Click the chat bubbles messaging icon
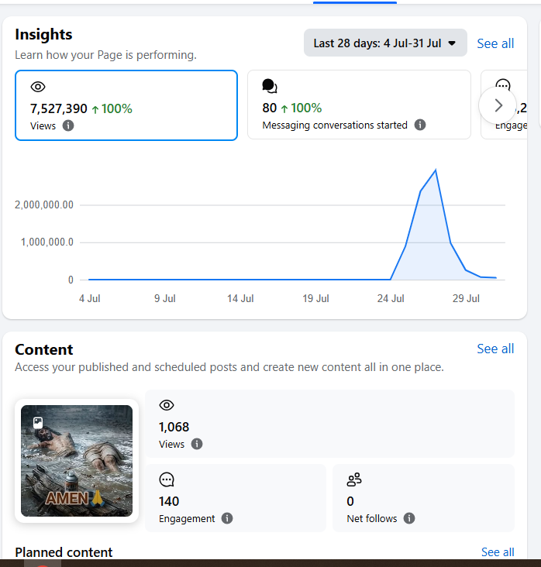541x567 pixels. [270, 86]
